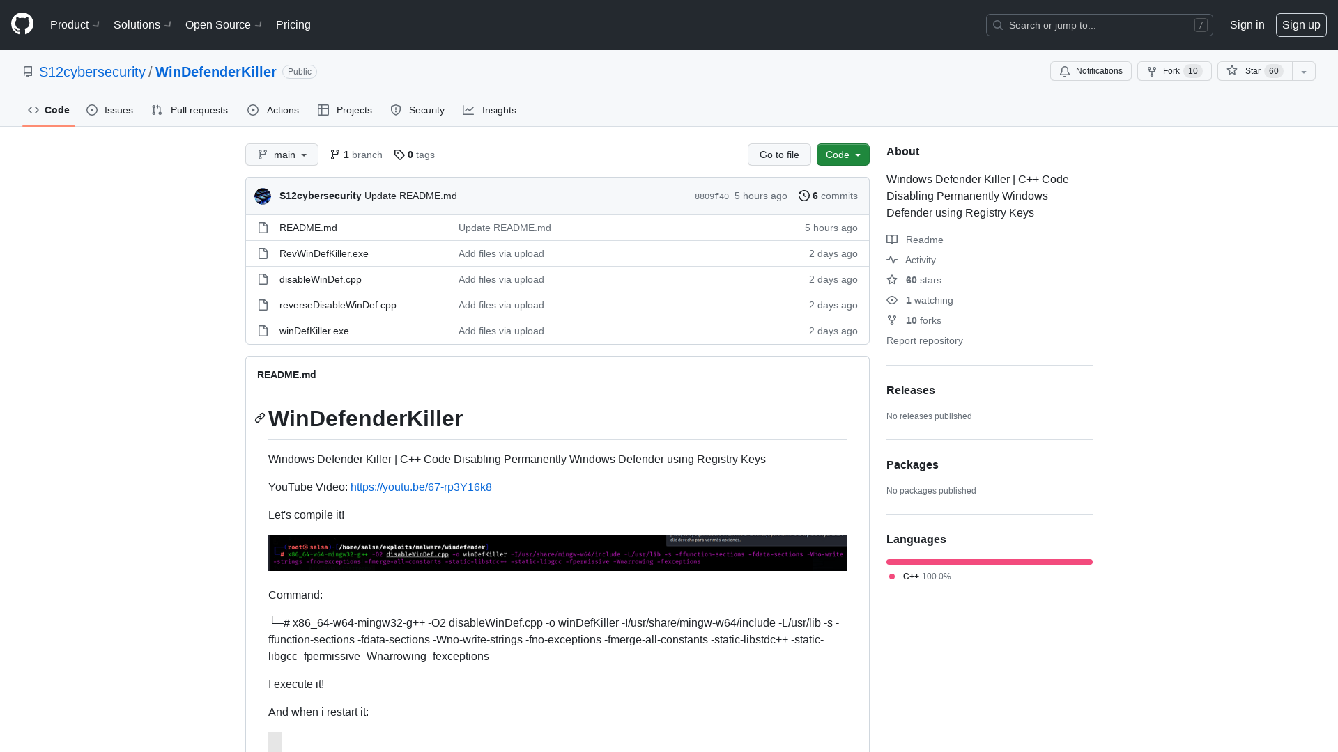Click the star icon in Star button
This screenshot has height=752, width=1338.
coord(1232,70)
